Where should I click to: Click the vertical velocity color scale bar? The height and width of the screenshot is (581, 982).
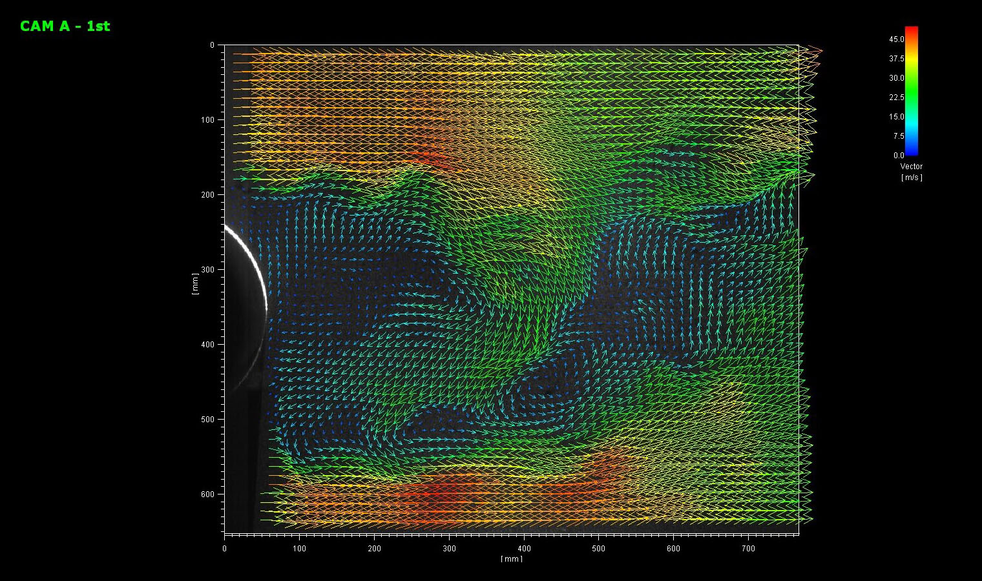912,90
